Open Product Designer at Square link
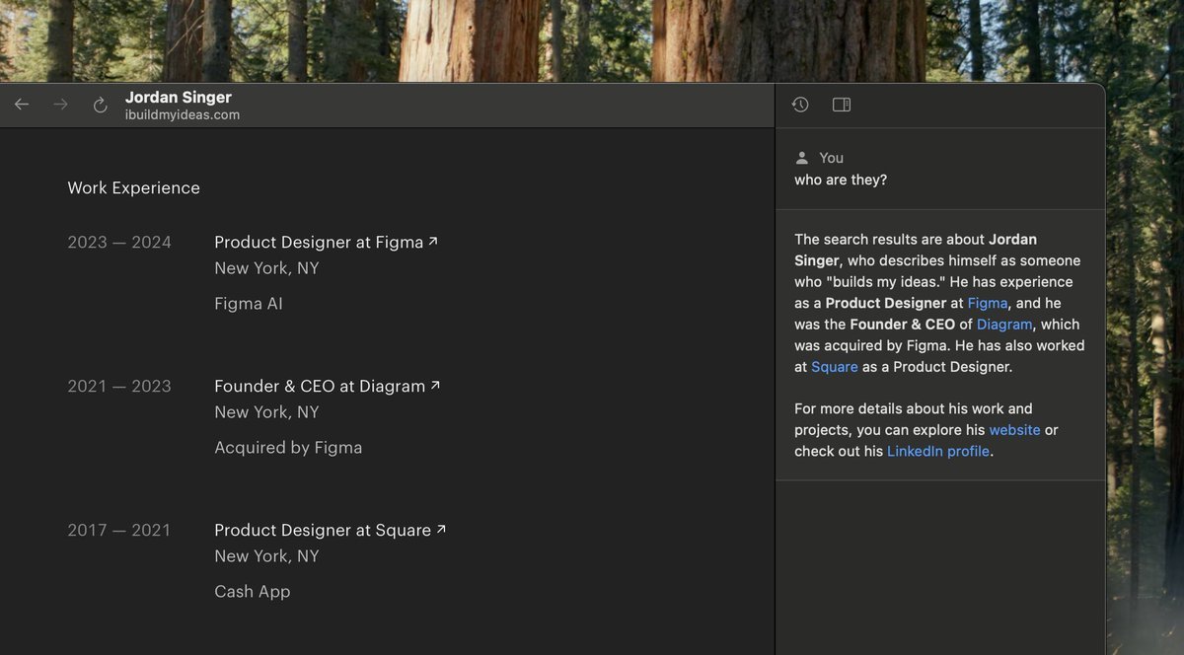The height and width of the screenshot is (655, 1184). click(322, 531)
